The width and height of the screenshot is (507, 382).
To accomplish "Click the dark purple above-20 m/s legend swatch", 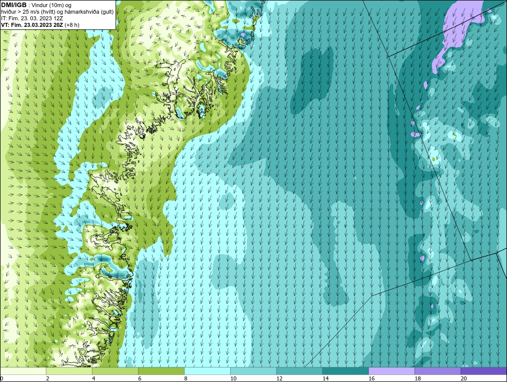I will [x=484, y=371].
